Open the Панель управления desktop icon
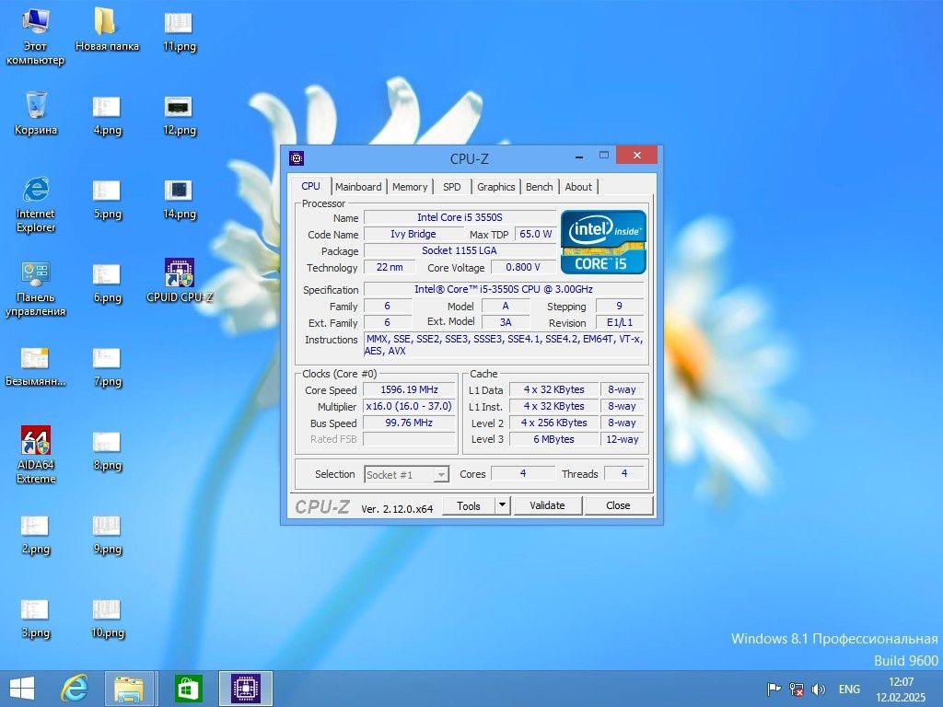The image size is (943, 707). [x=35, y=288]
